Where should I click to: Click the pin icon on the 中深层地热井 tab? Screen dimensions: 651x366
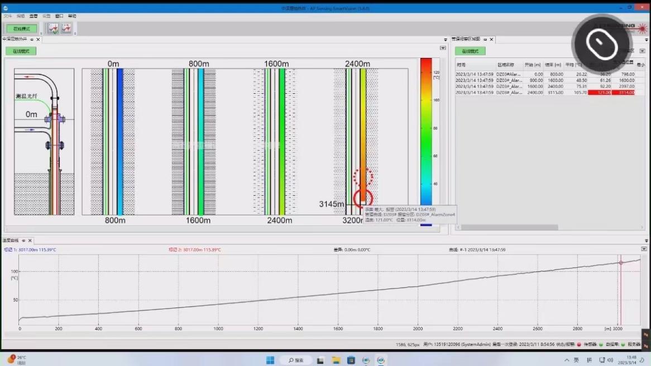coord(32,40)
